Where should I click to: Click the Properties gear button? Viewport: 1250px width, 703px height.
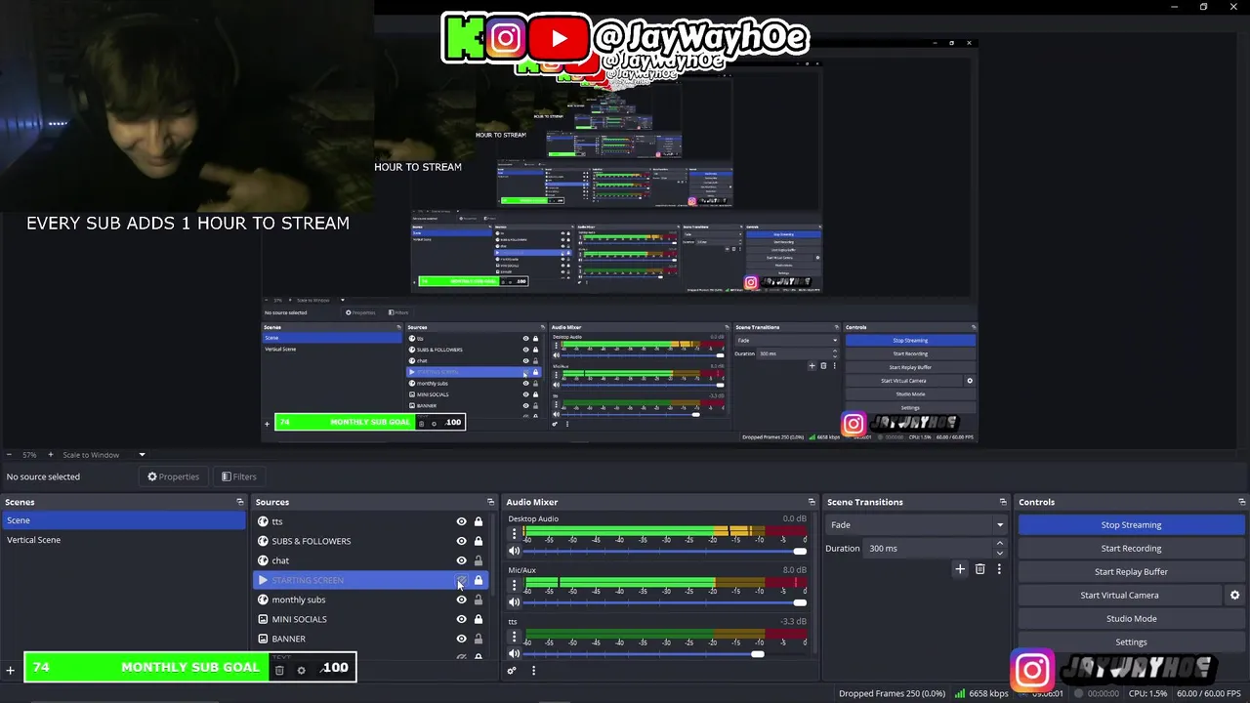(x=173, y=476)
